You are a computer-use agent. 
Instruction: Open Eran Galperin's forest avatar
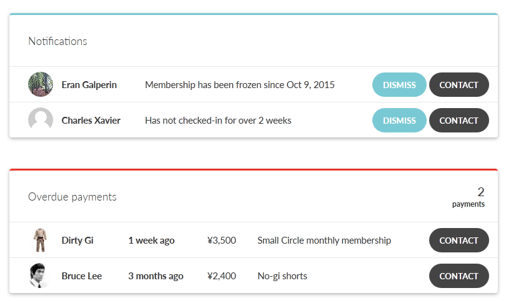(41, 84)
